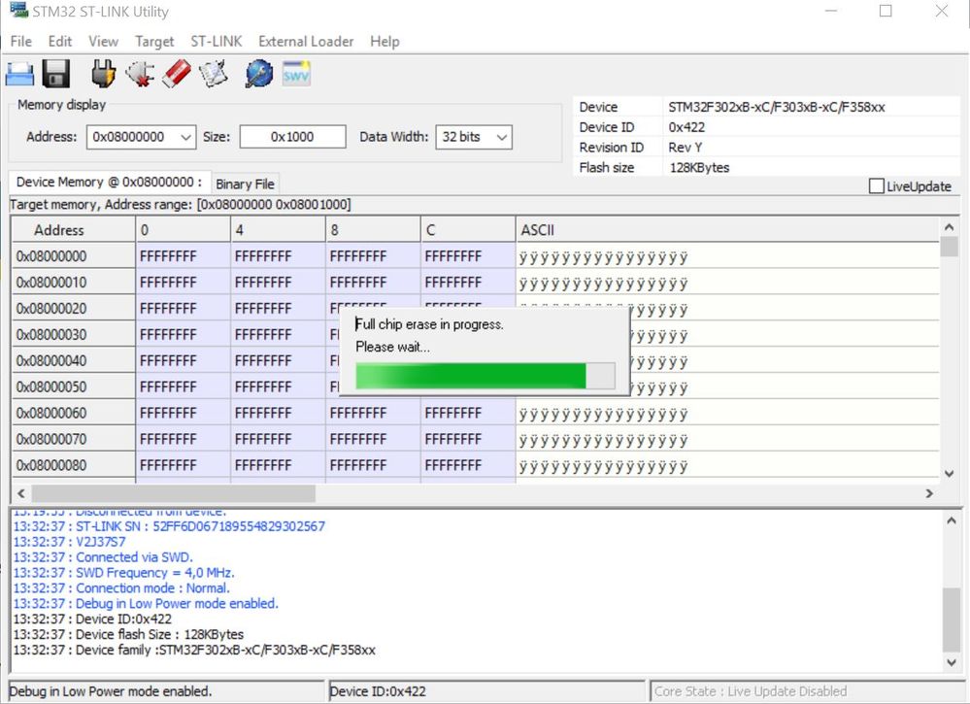
Task: Click 'Full chip erase in progress.' dialog text
Action: click(x=429, y=324)
